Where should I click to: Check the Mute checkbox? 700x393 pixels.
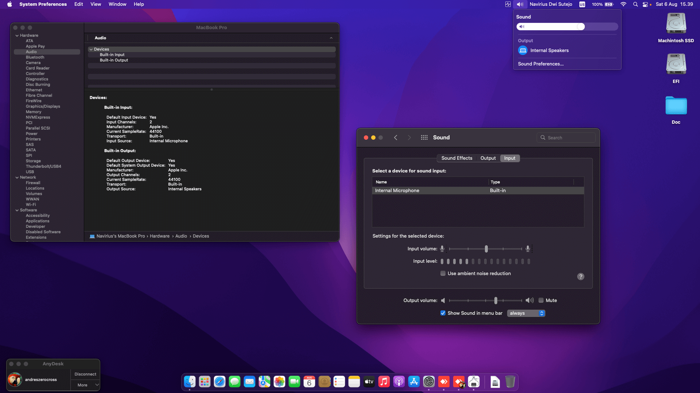(x=541, y=300)
